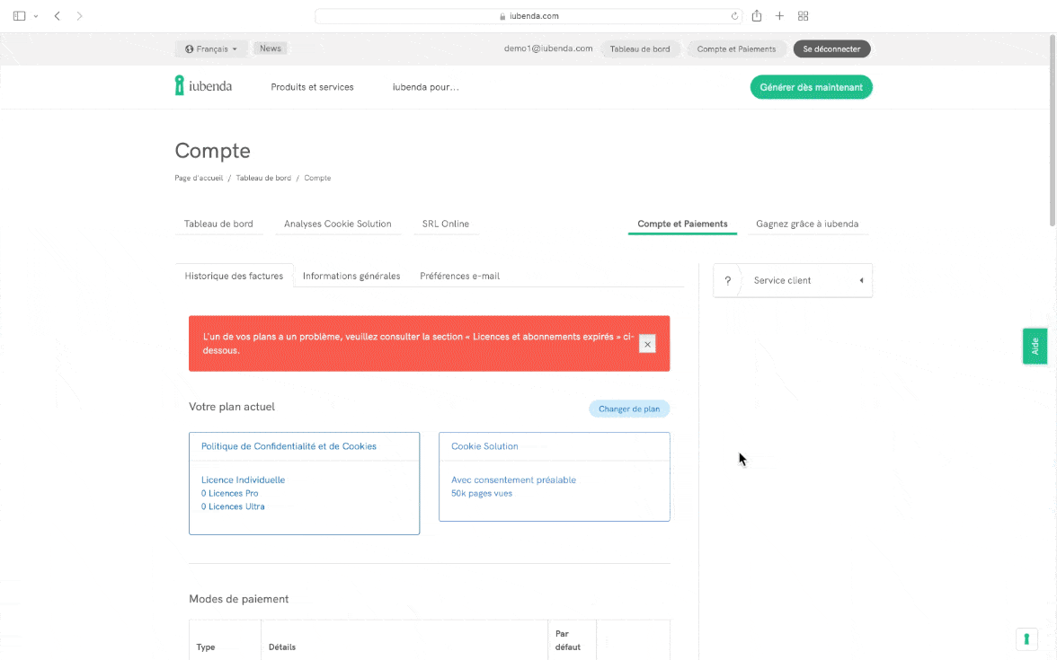Open the iubenda pour… menu
This screenshot has height=660, width=1057.
tap(425, 87)
